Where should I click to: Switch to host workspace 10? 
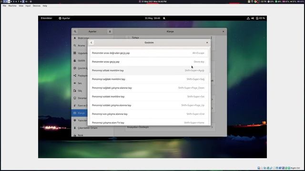tap(26, 1)
